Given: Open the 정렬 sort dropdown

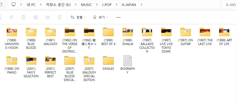Looking at the screenshot, I should [78, 17].
